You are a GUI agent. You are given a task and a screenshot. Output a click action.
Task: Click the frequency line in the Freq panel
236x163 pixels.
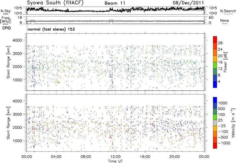(115, 21)
